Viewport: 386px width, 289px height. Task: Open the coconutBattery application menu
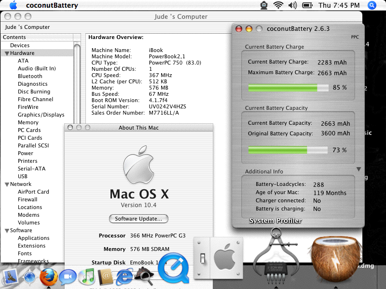coord(52,5)
